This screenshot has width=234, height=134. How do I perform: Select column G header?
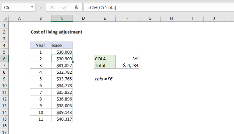[x=150, y=18]
